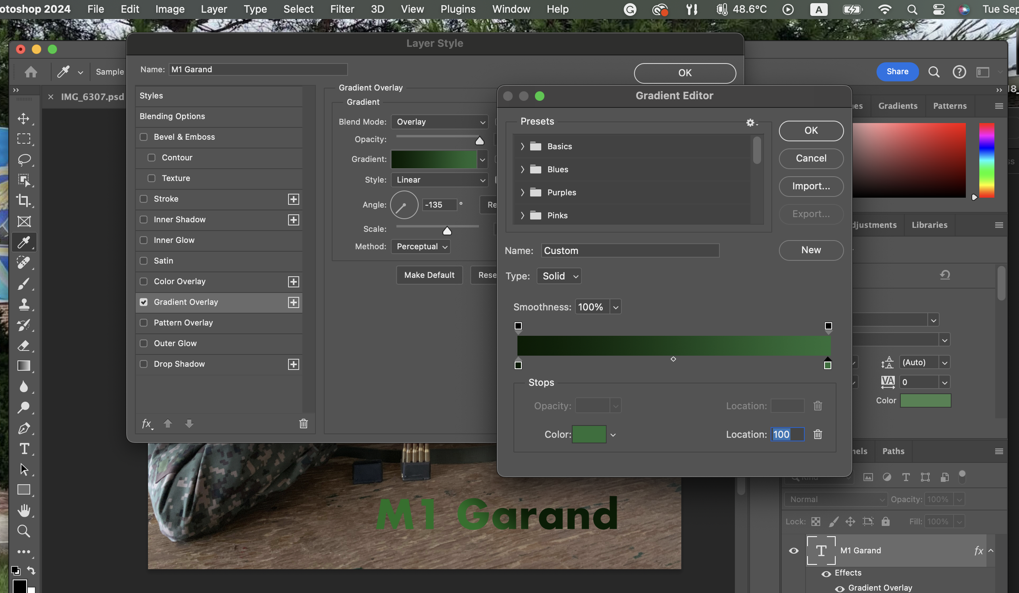Switch to the Patterns tab
Viewport: 1019px width, 593px height.
pos(950,106)
